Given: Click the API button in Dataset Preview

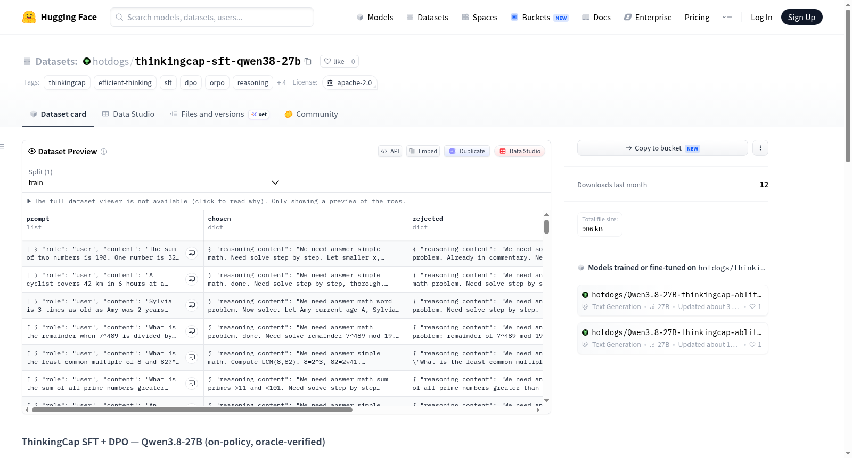Looking at the screenshot, I should (x=390, y=151).
